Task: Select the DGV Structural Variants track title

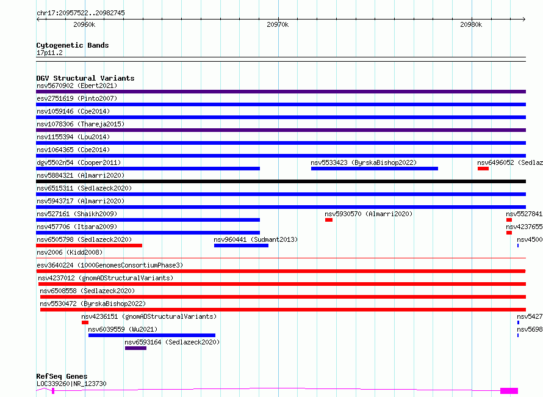Action: pos(85,78)
